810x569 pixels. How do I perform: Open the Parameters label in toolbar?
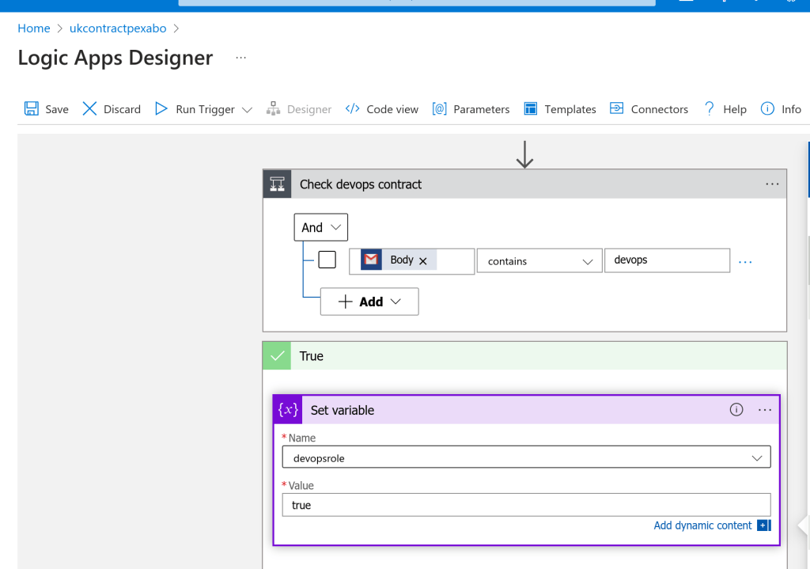(x=482, y=109)
